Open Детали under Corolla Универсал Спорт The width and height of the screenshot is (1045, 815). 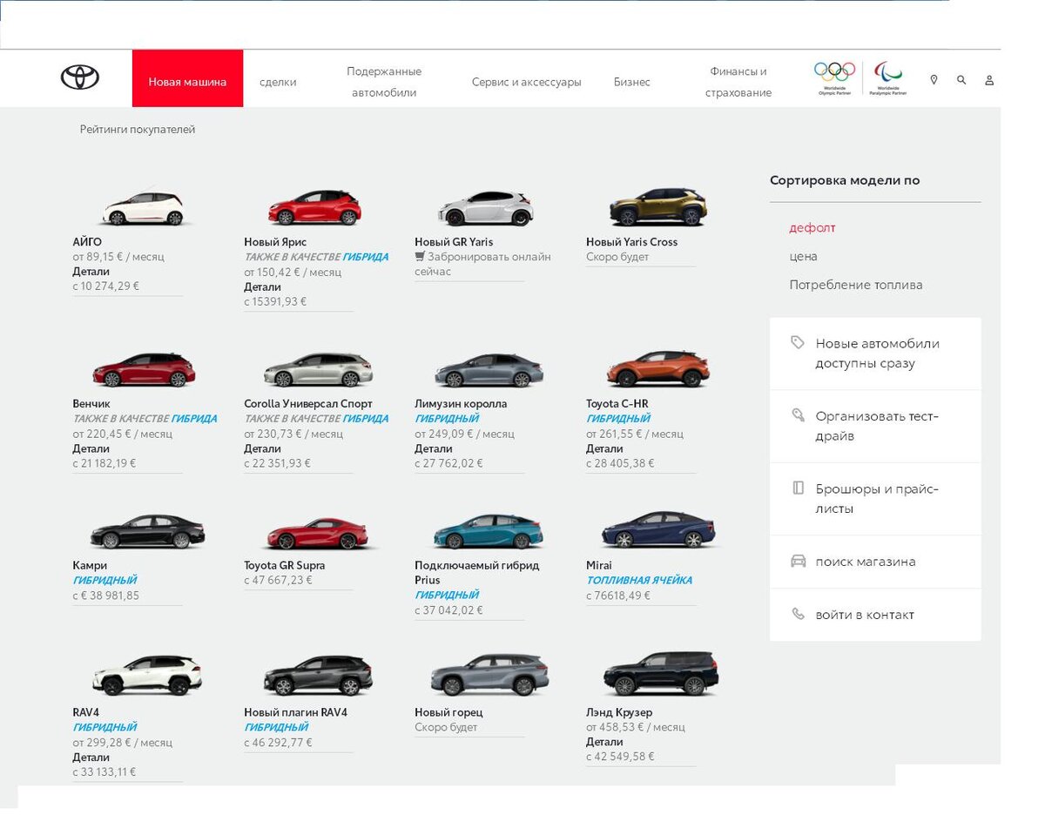pyautogui.click(x=262, y=448)
